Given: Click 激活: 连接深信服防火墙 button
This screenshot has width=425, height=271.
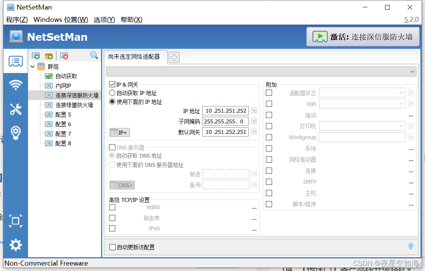Looking at the screenshot, I should [363, 37].
